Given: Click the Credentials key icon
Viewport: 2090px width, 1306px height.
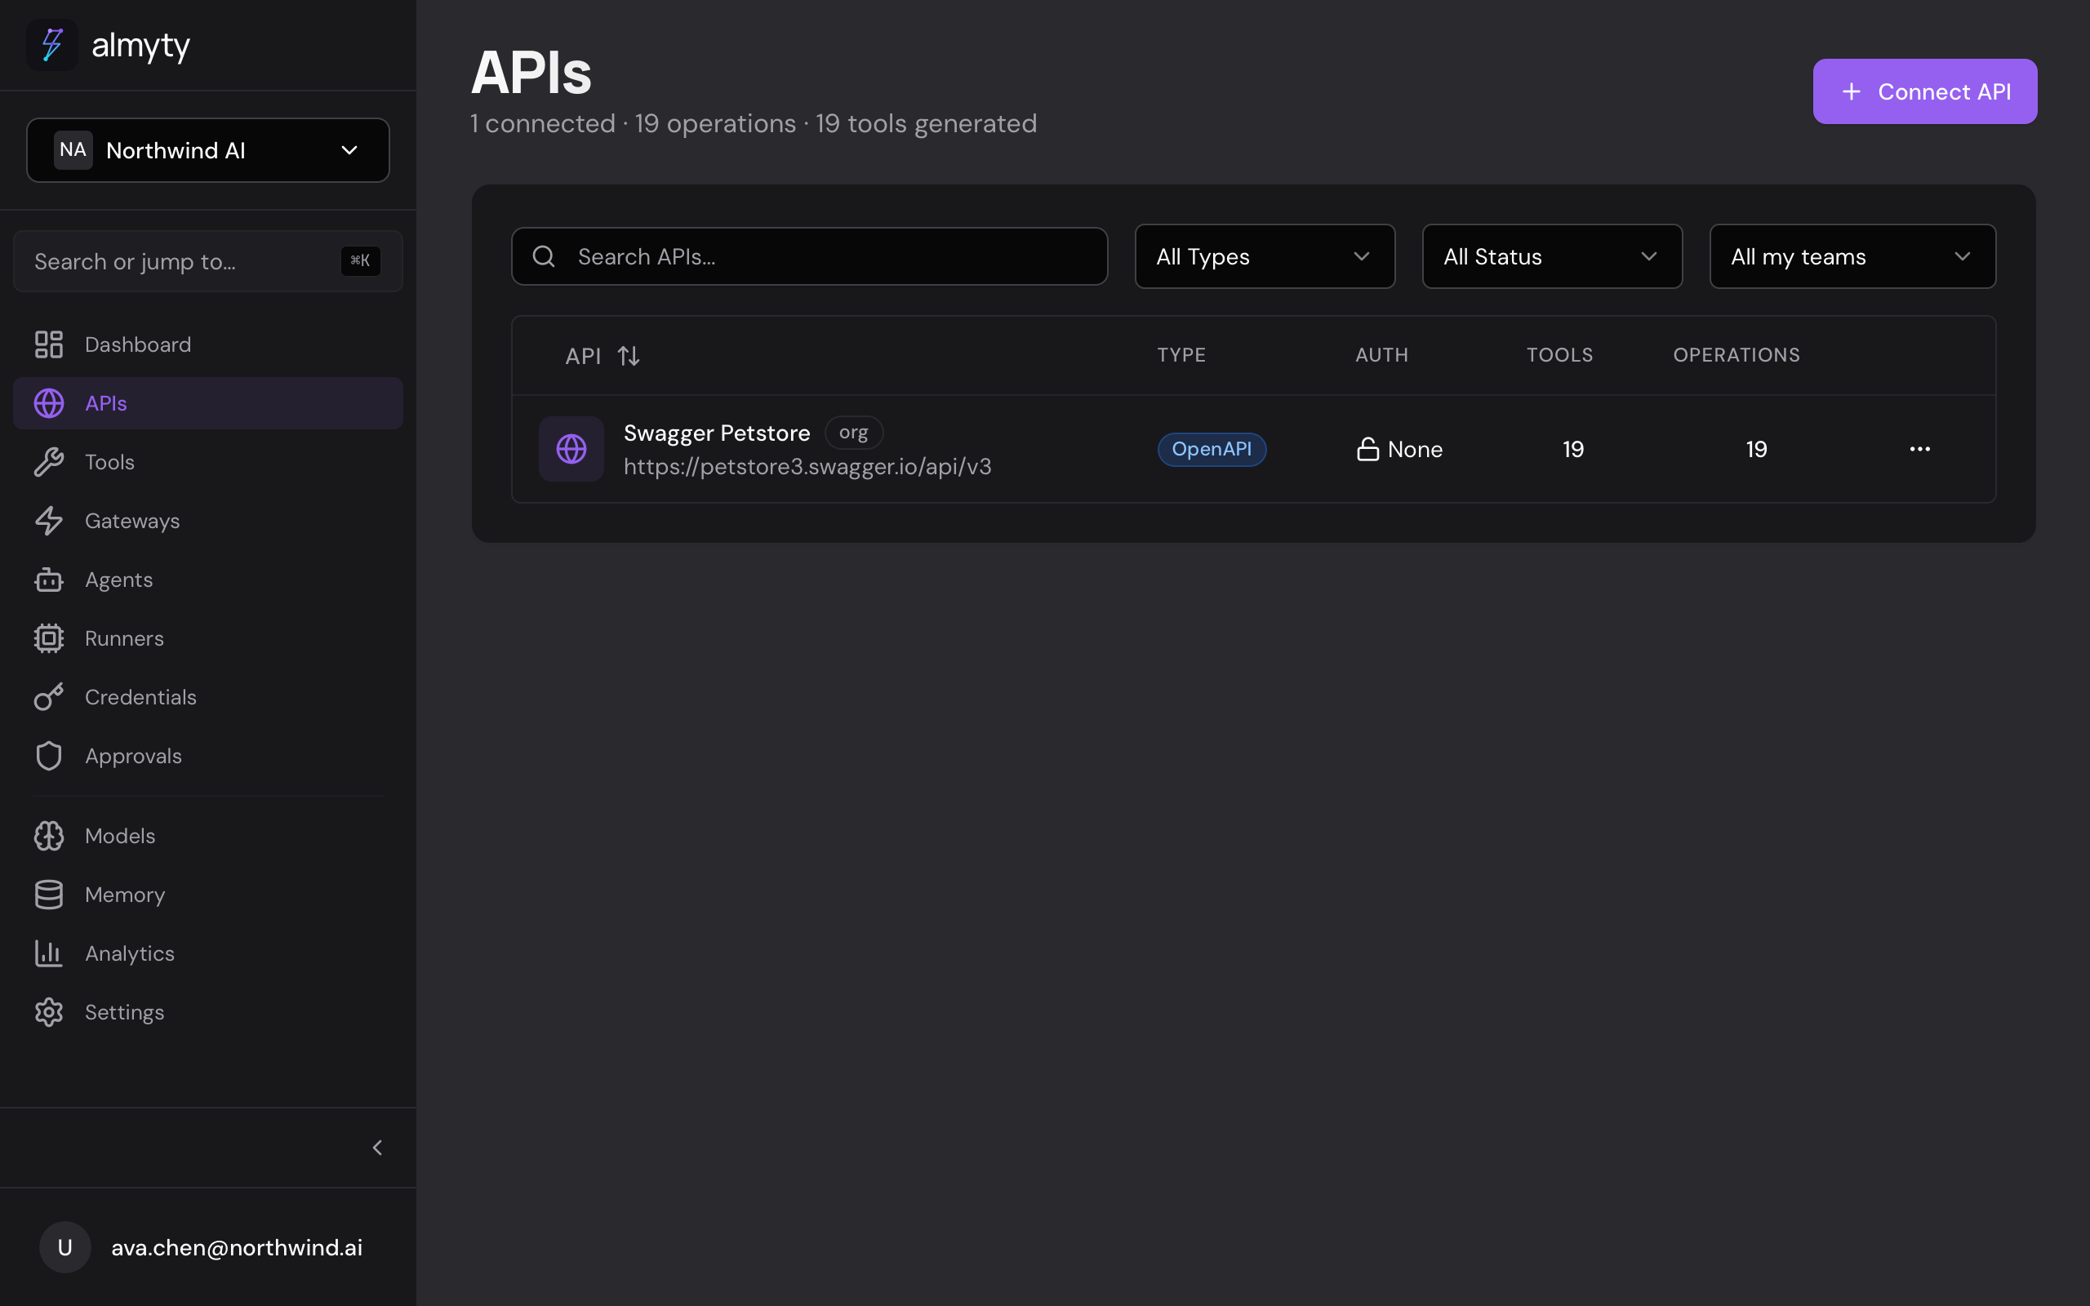Looking at the screenshot, I should coord(48,697).
